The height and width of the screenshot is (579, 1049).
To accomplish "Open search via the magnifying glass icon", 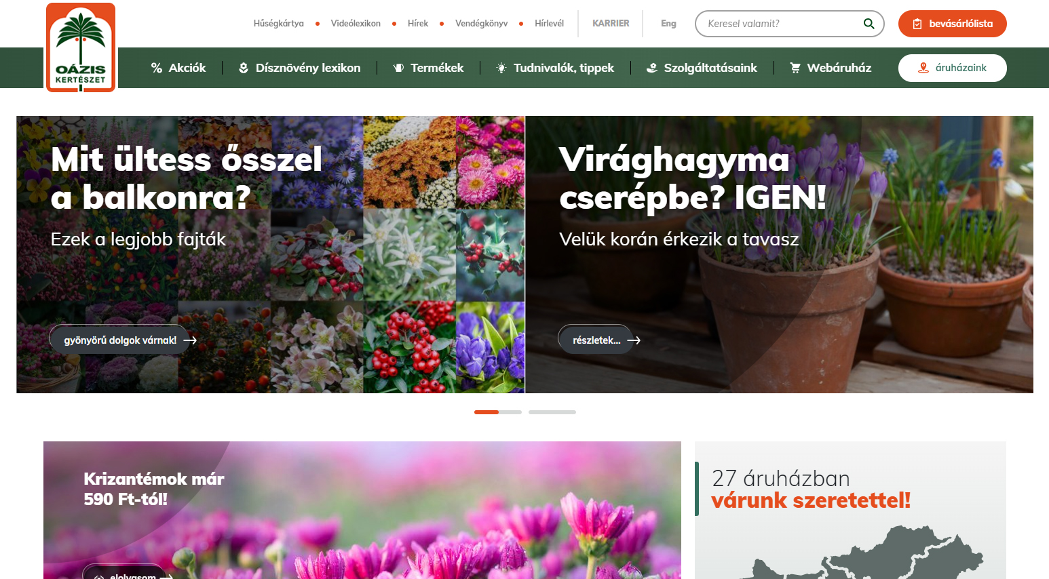I will [869, 23].
